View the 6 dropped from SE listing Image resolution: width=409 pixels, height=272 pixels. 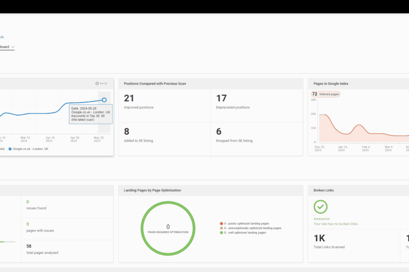click(x=219, y=131)
